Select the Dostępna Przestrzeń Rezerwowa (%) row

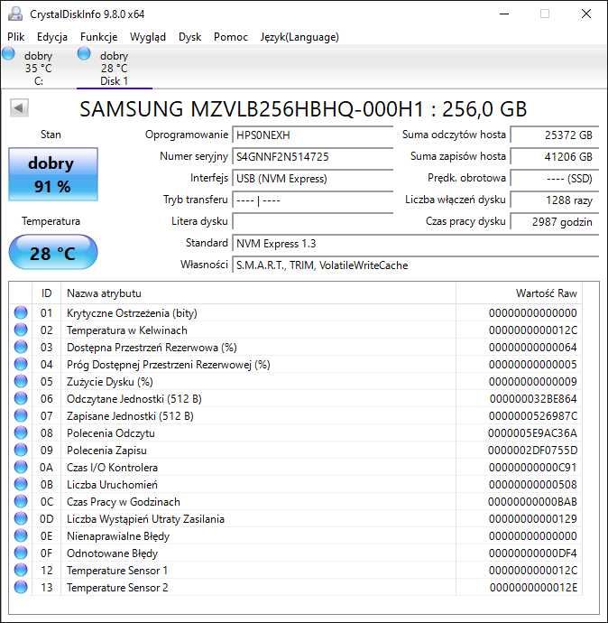pyautogui.click(x=296, y=347)
